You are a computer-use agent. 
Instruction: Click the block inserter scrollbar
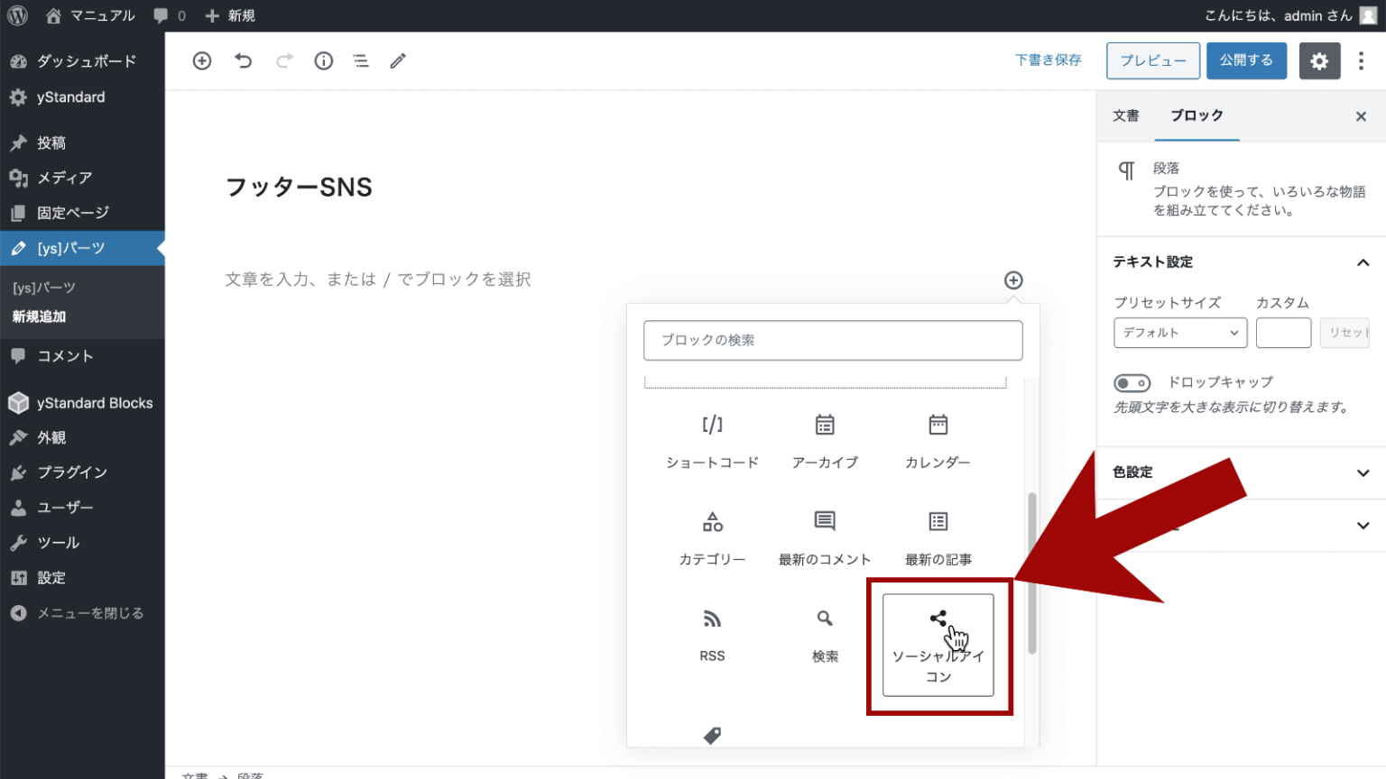[1031, 573]
